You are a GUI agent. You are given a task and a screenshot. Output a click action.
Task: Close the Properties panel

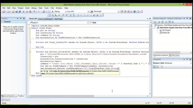coord(190,59)
